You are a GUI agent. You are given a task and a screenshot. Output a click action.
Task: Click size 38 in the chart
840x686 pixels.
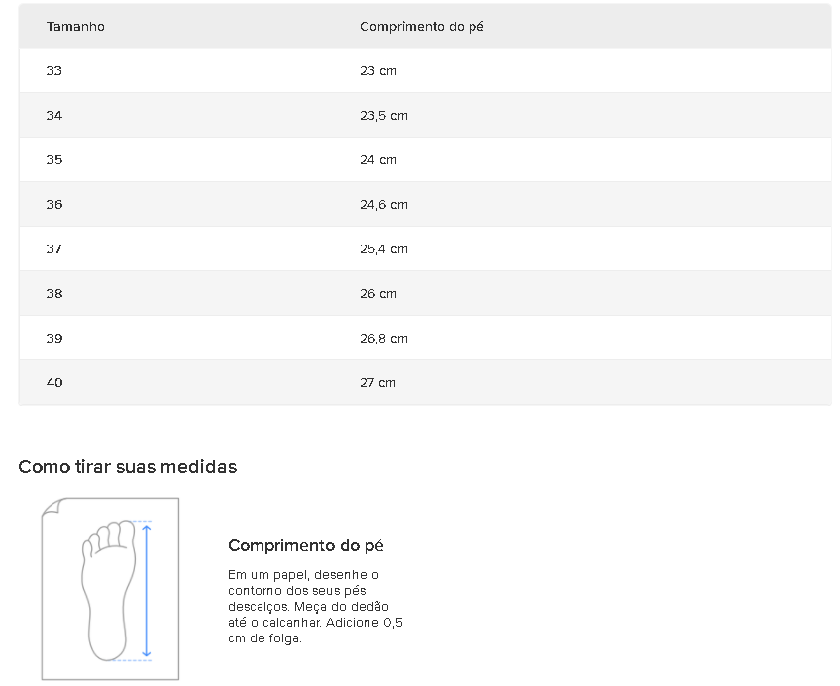(54, 293)
